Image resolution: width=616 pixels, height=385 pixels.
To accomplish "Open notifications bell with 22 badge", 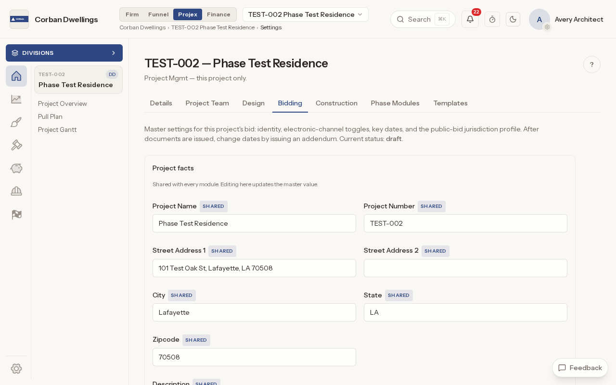I will [470, 19].
